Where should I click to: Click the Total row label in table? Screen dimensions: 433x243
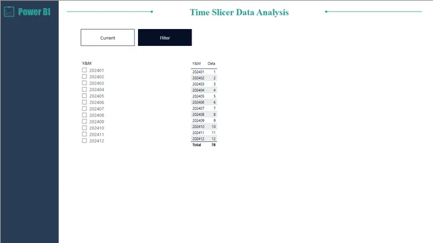pos(197,144)
